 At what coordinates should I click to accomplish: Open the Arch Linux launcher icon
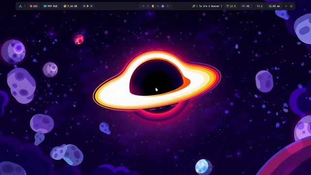(x=20, y=6)
